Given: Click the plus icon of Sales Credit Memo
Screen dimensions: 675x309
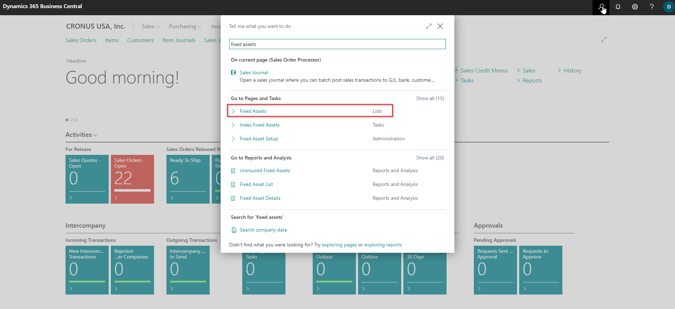Looking at the screenshot, I should point(456,70).
